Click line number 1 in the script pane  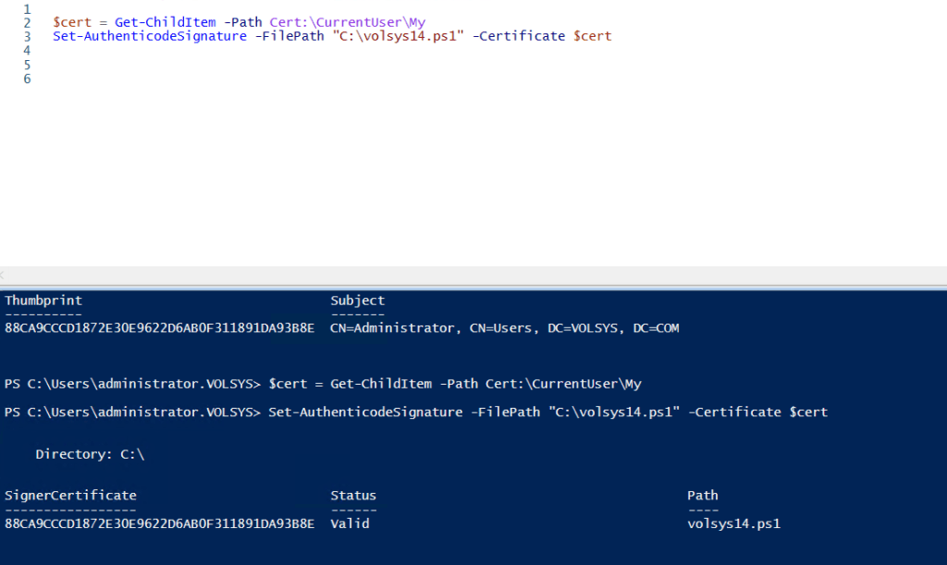27,8
